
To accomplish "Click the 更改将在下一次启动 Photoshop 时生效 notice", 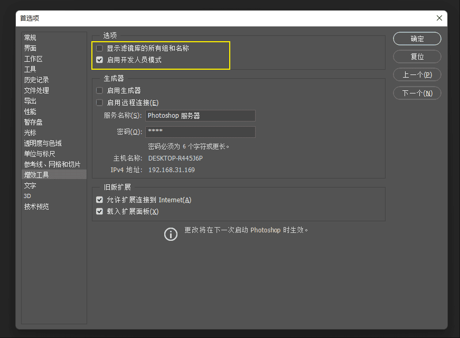I will [246, 230].
